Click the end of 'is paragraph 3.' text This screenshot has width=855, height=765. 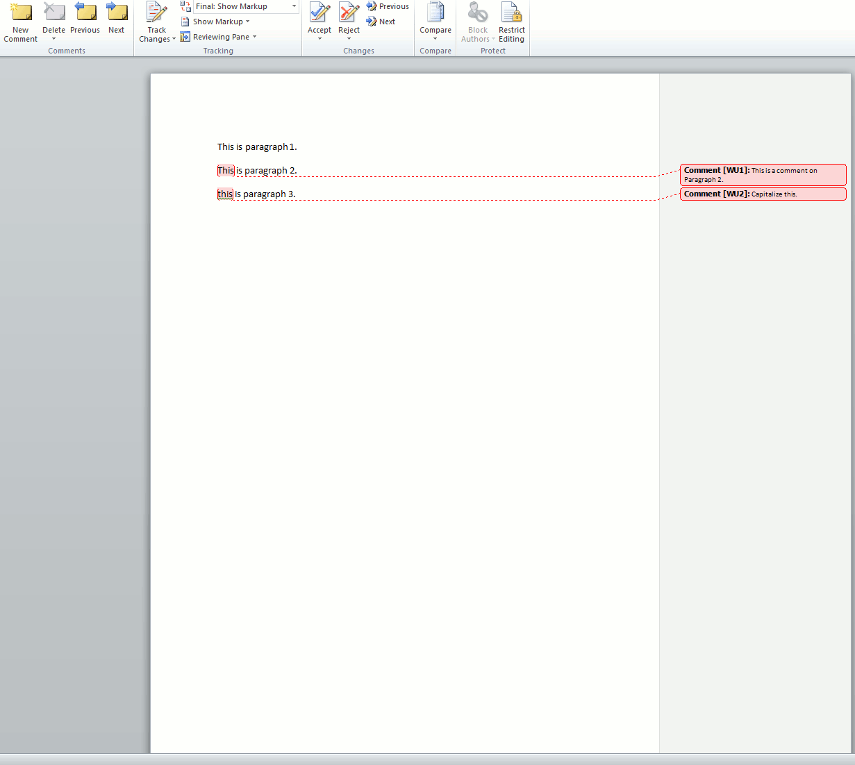coord(295,194)
